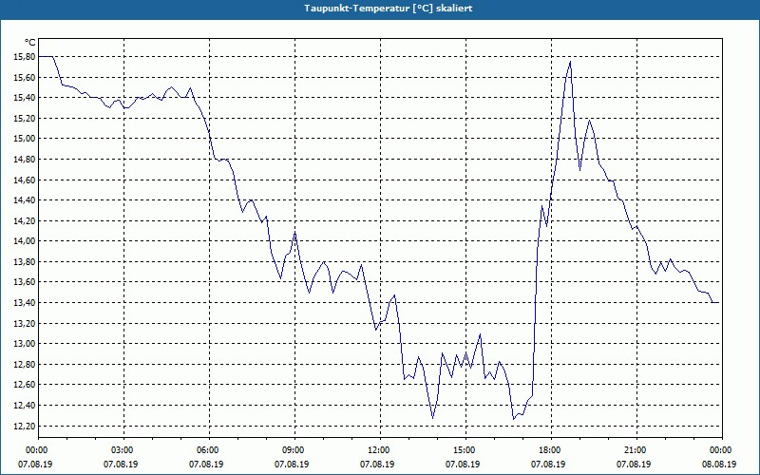Viewport: 760px width, 475px height.
Task: Click the 13,40 temperature label
Action: point(25,303)
